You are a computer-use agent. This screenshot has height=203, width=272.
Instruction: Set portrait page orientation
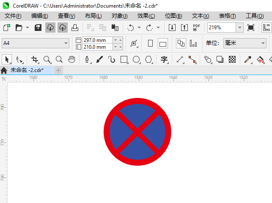150,43
